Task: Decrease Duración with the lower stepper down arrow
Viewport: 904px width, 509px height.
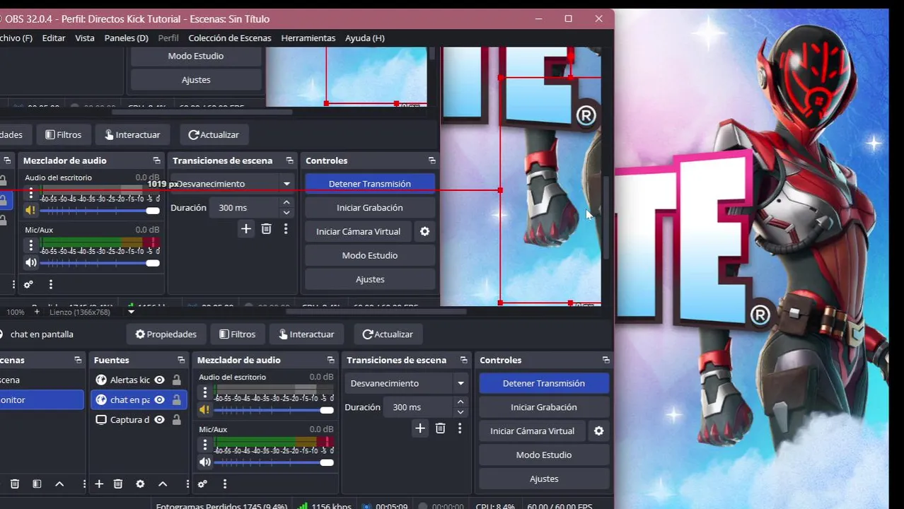Action: coord(460,411)
